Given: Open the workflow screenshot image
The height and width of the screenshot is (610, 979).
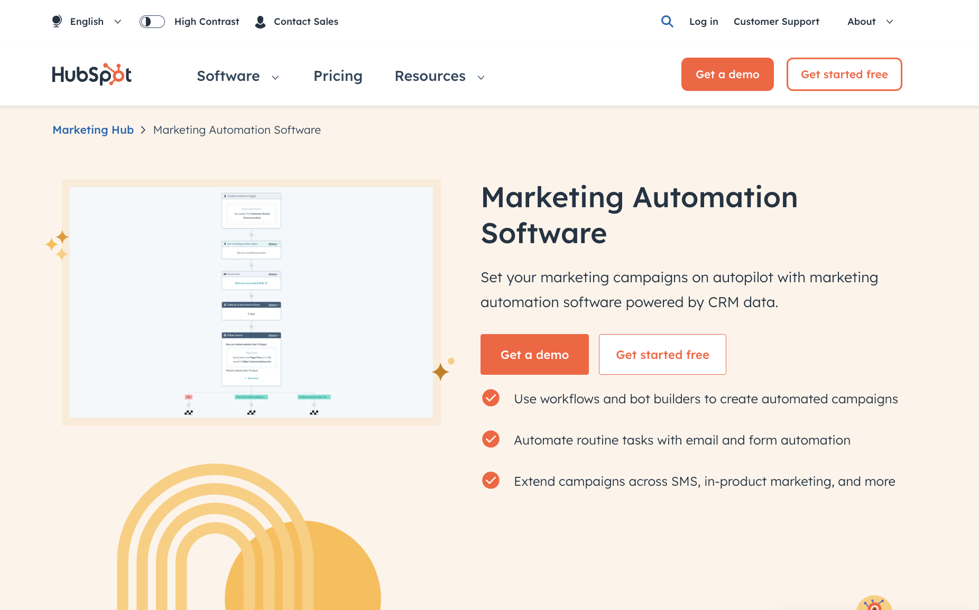Looking at the screenshot, I should pyautogui.click(x=251, y=302).
